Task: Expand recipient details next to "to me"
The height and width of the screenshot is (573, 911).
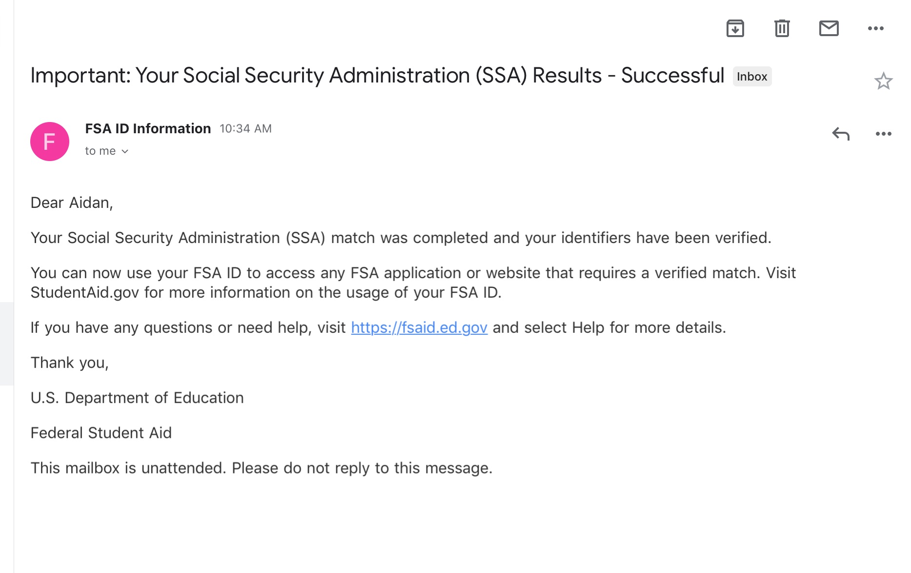Action: coord(125,151)
